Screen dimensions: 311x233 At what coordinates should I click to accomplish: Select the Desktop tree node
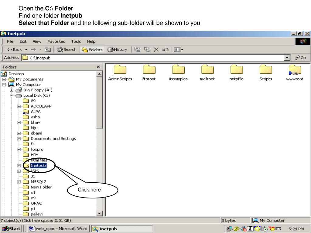pos(16,74)
